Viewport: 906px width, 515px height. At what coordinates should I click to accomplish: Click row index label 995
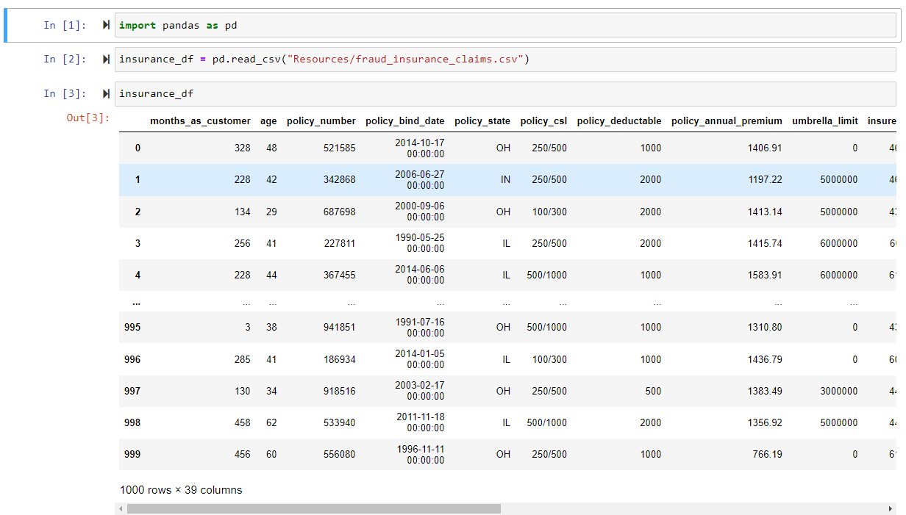(132, 327)
